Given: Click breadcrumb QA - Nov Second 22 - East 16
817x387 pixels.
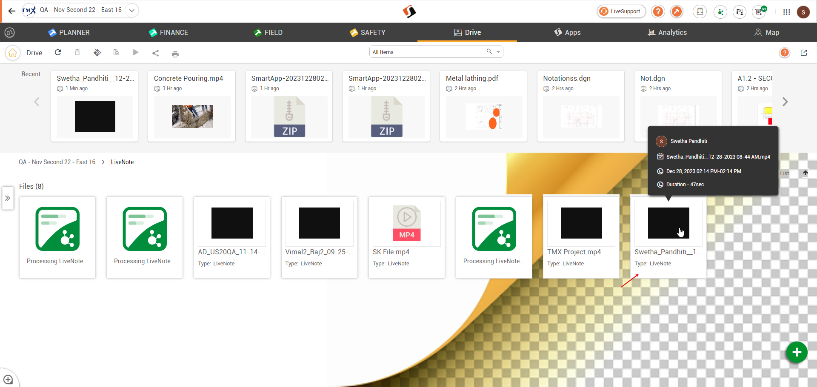Looking at the screenshot, I should pos(57,162).
